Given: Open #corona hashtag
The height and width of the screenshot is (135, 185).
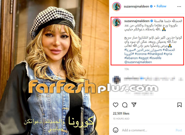Looking at the screenshot, I should pyautogui.click(x=141, y=54).
